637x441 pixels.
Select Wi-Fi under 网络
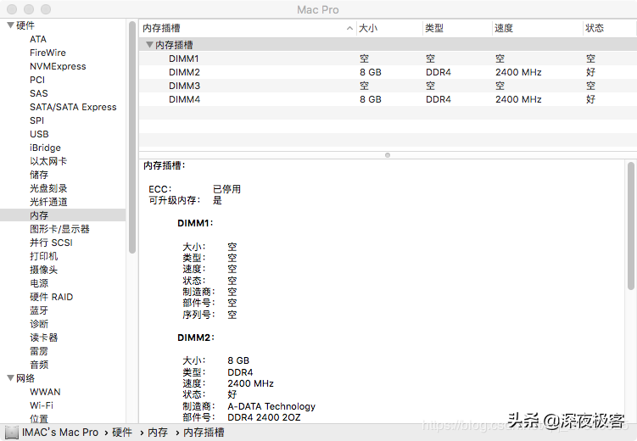click(x=42, y=405)
